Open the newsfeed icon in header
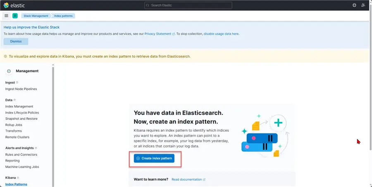Screen dimensions: 372x187 (x=363, y=5)
